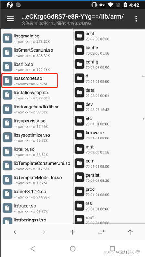Tap the back arrow in bottom toolbar
The height and width of the screenshot is (257, 145).
[x=15, y=232]
